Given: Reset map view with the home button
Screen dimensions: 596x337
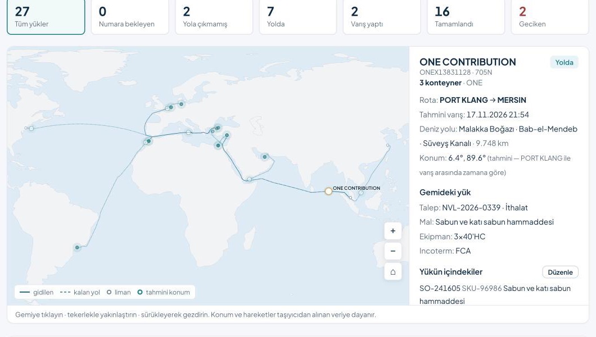Looking at the screenshot, I should pyautogui.click(x=392, y=272).
